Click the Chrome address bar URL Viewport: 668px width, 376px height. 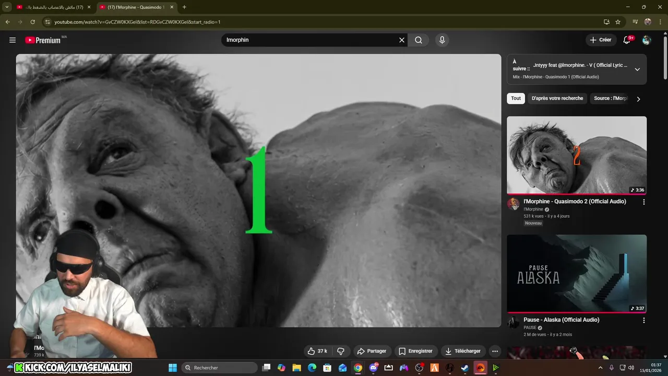138,22
